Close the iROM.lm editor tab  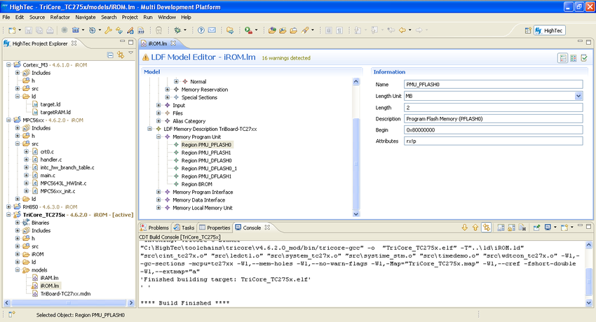click(x=173, y=43)
